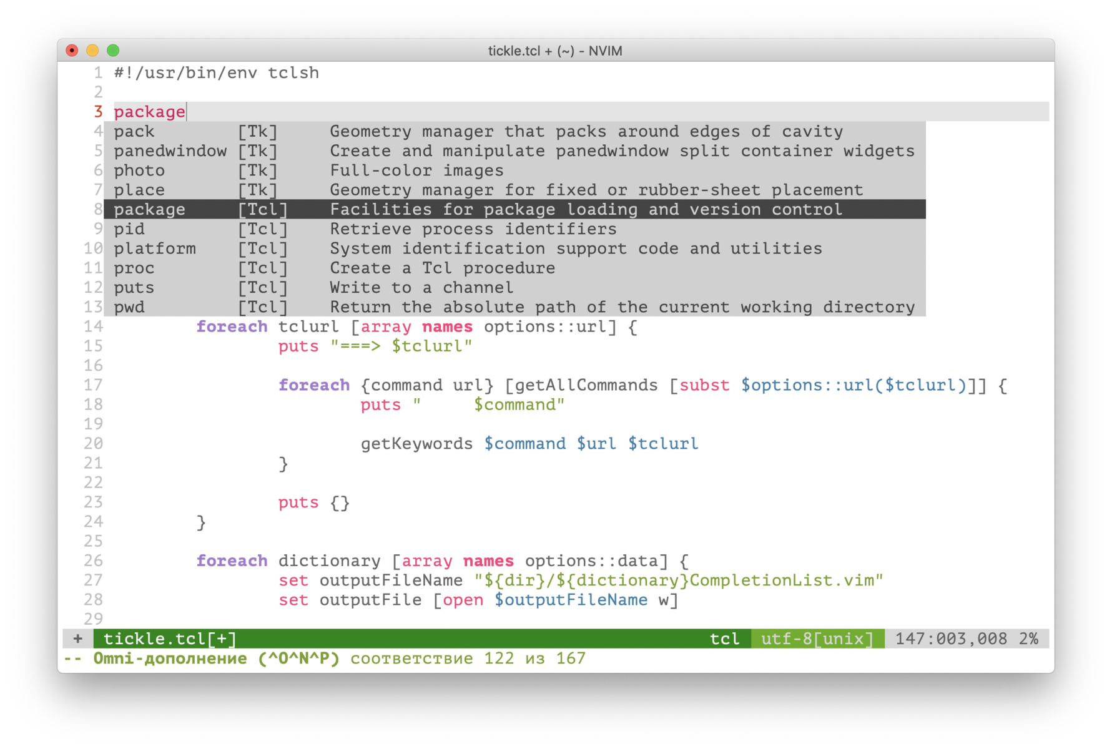Click 'dictionary' variable on line 26
This screenshot has width=1112, height=749.
click(330, 561)
